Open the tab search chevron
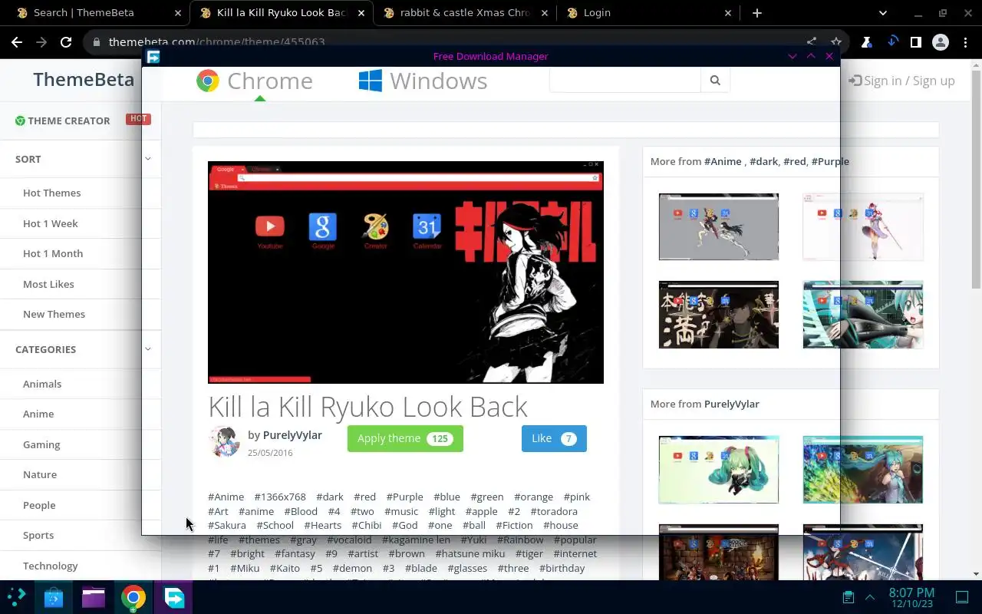Screen dimensions: 982x614 (x=882, y=13)
